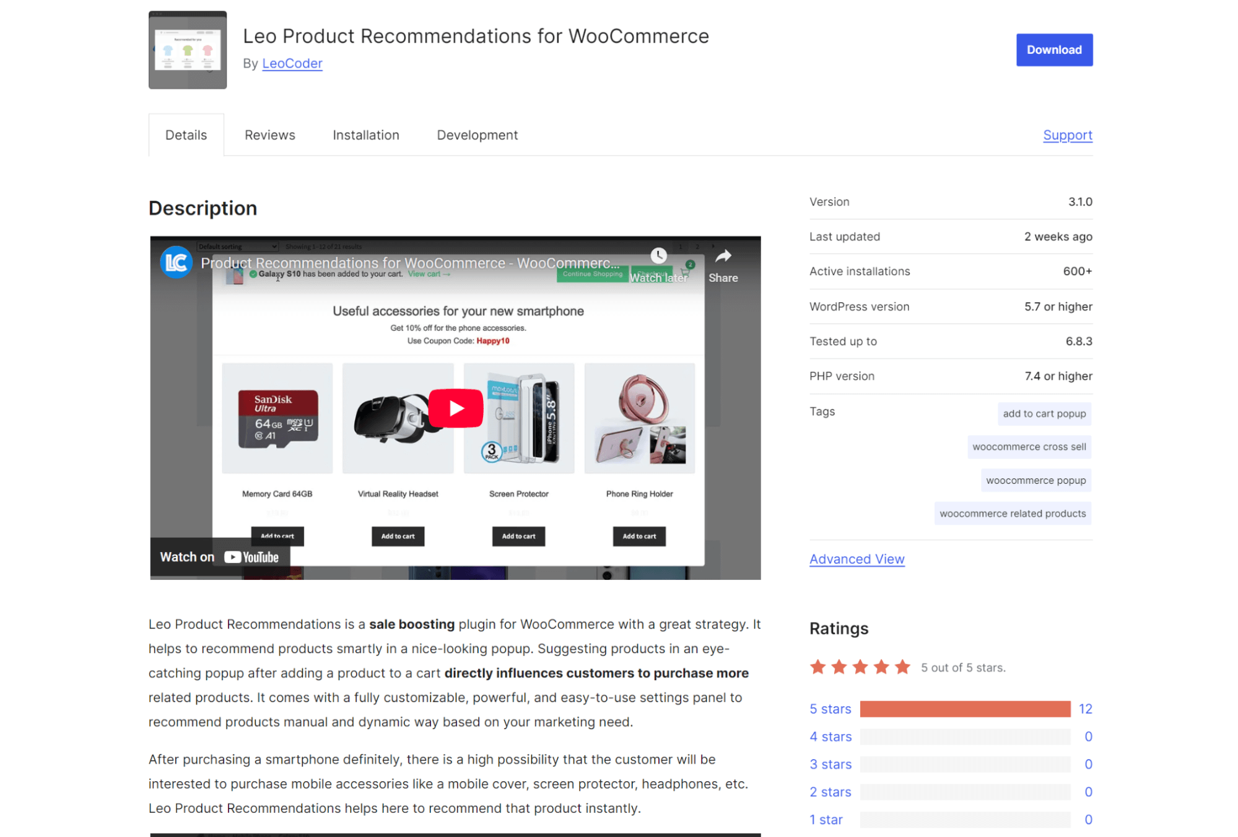Click the Download button

(x=1053, y=50)
